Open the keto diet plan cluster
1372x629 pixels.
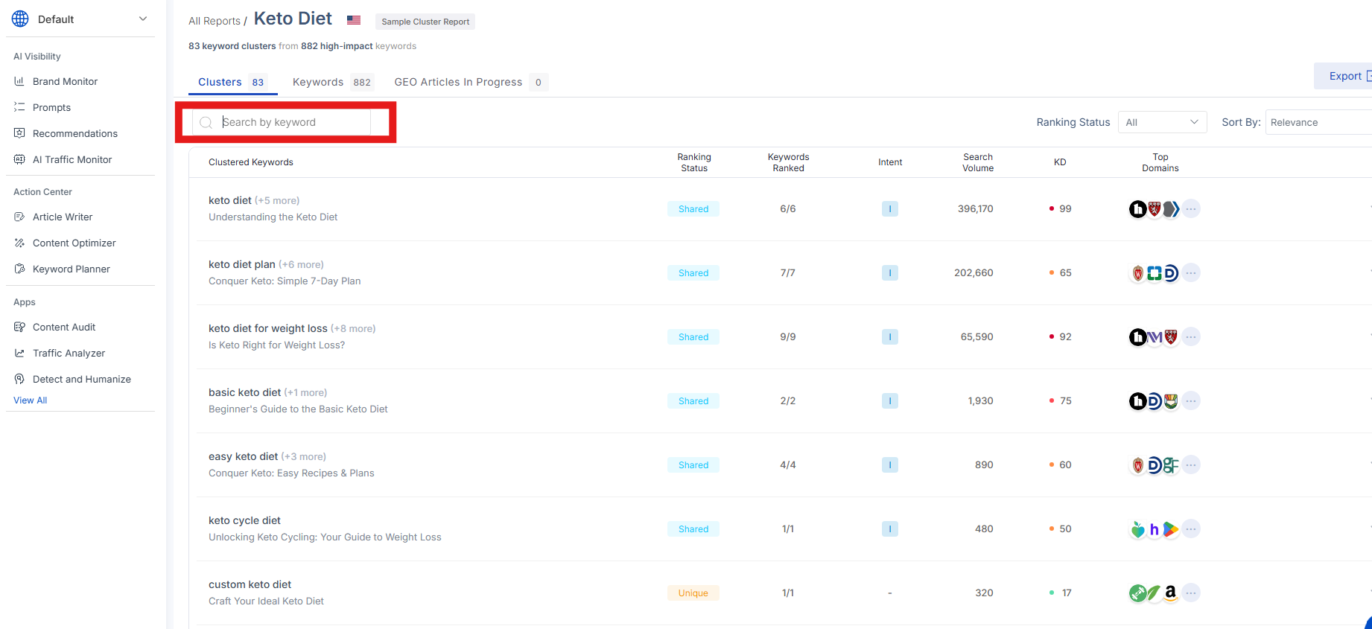pyautogui.click(x=242, y=264)
